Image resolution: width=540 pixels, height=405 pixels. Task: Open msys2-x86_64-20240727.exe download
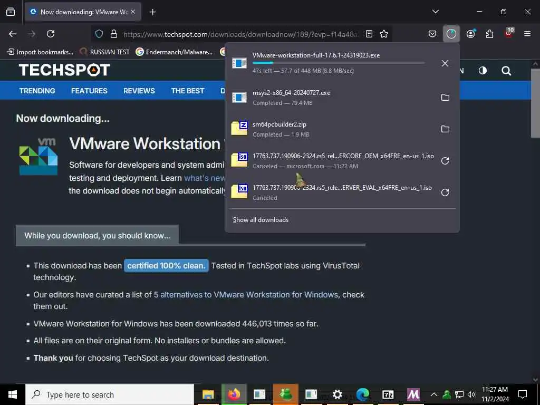coord(331,98)
